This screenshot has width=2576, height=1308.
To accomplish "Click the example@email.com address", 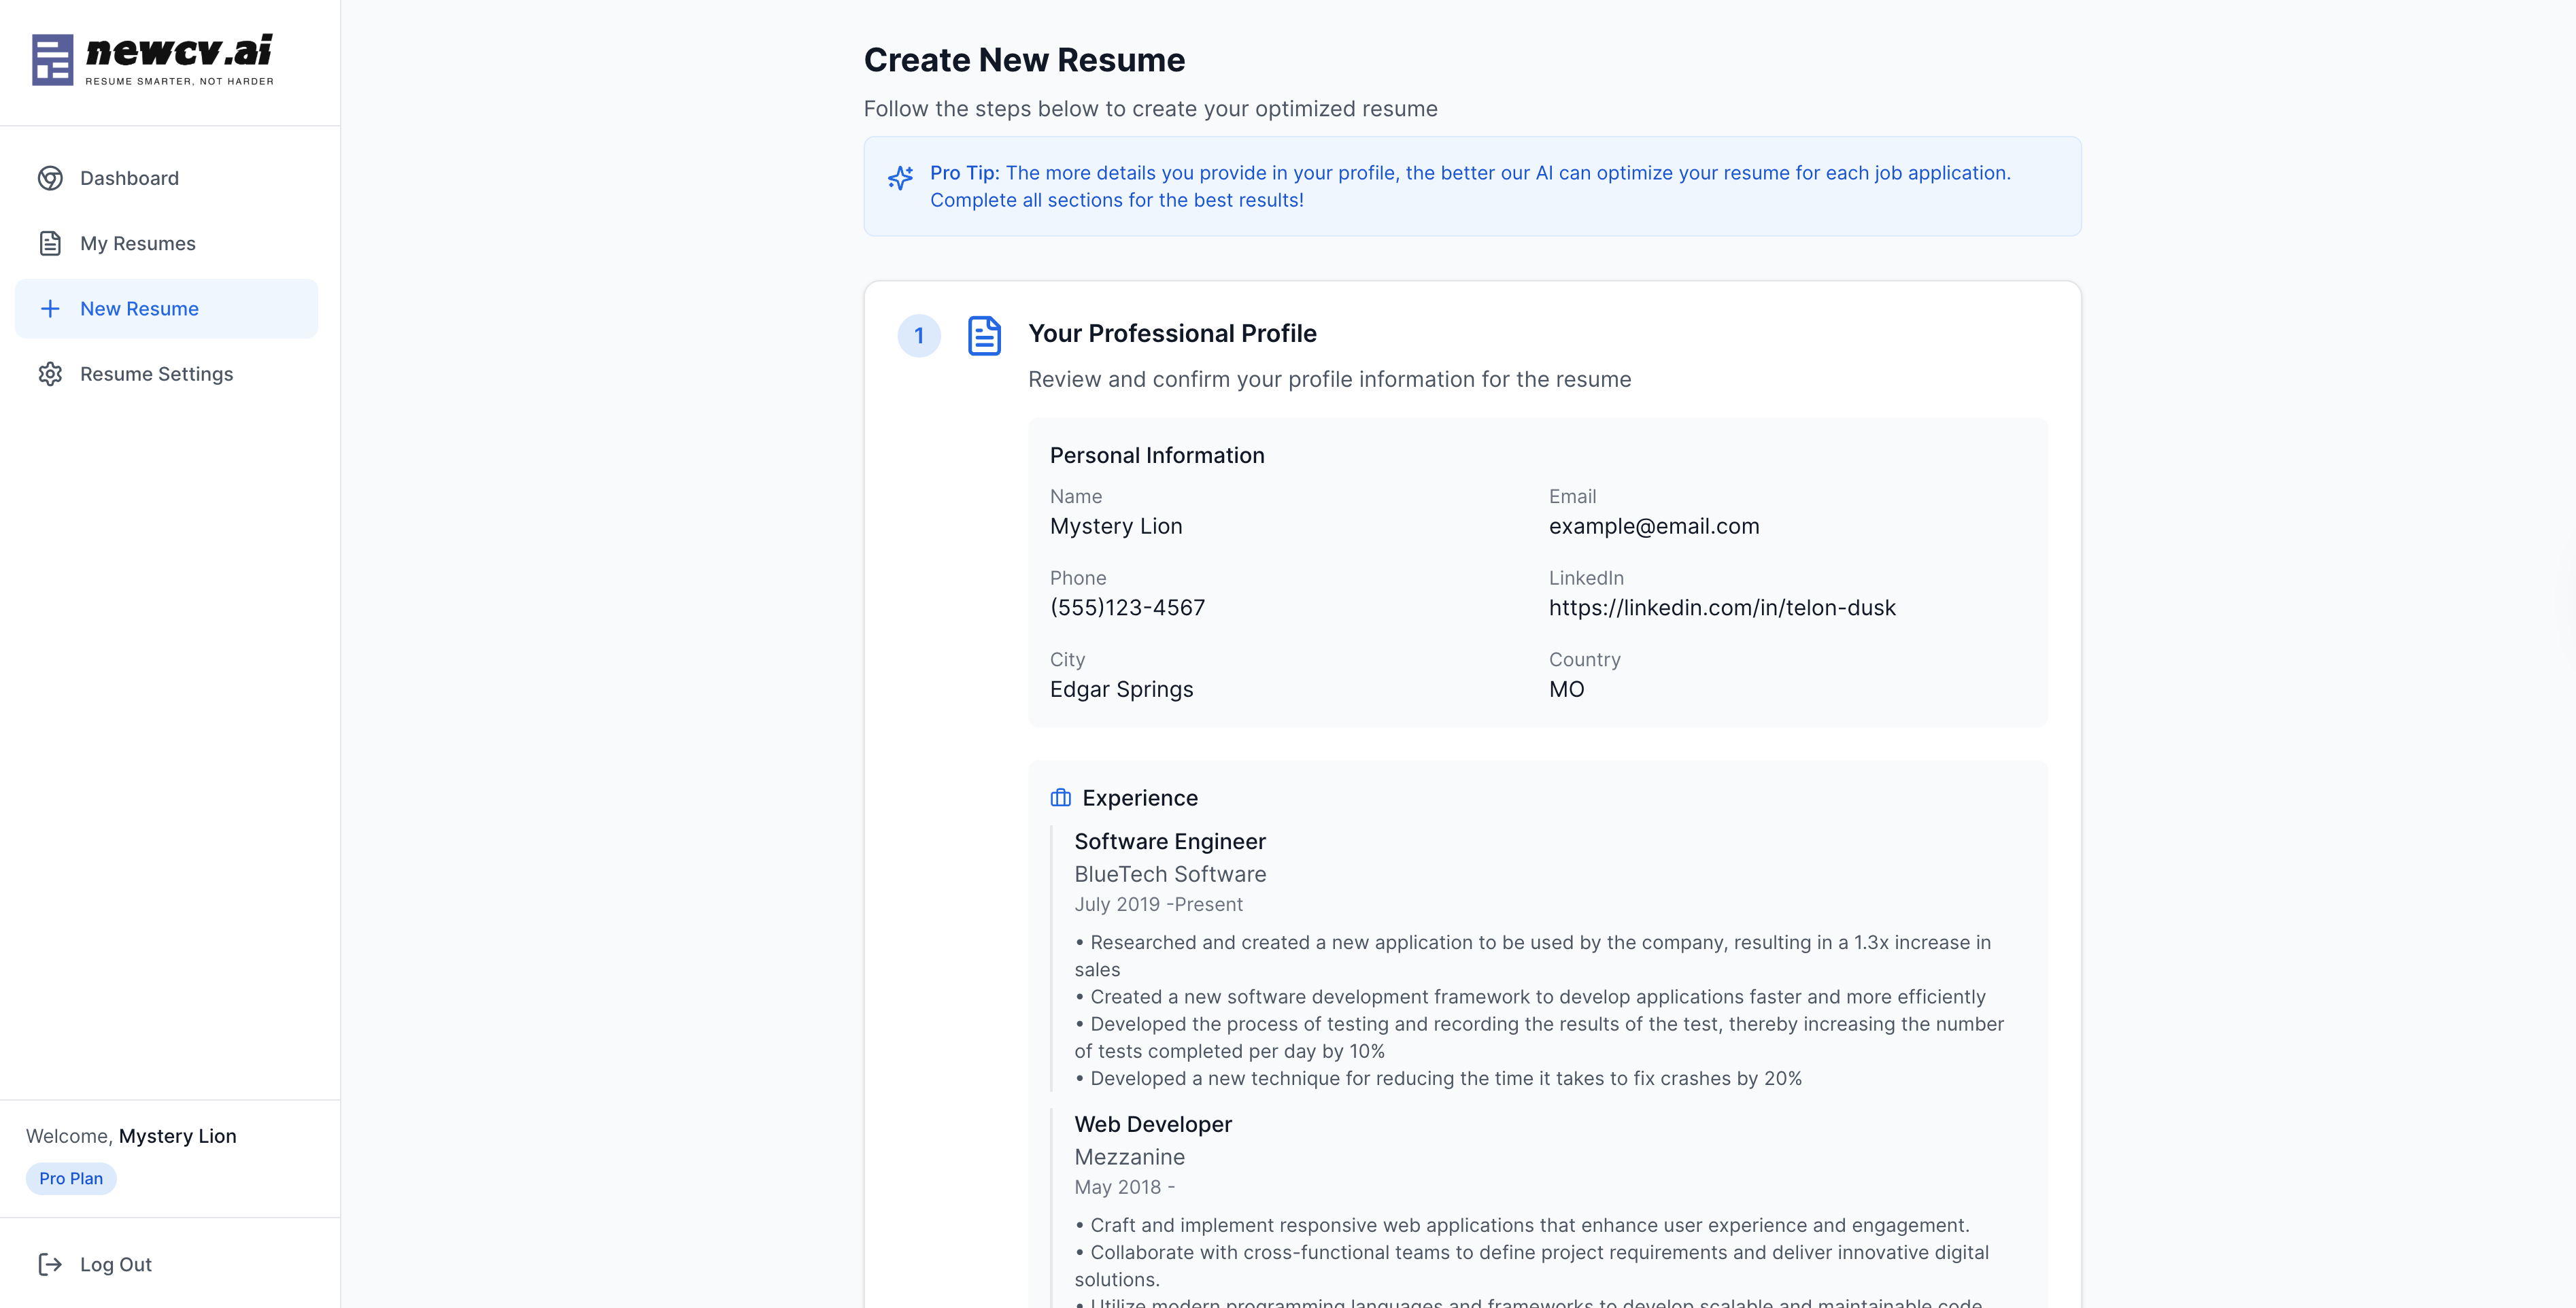I will point(1653,526).
